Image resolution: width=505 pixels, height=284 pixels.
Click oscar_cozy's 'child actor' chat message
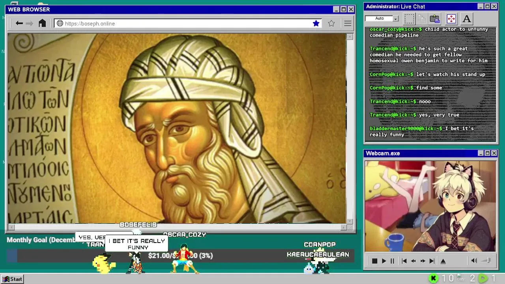(429, 32)
